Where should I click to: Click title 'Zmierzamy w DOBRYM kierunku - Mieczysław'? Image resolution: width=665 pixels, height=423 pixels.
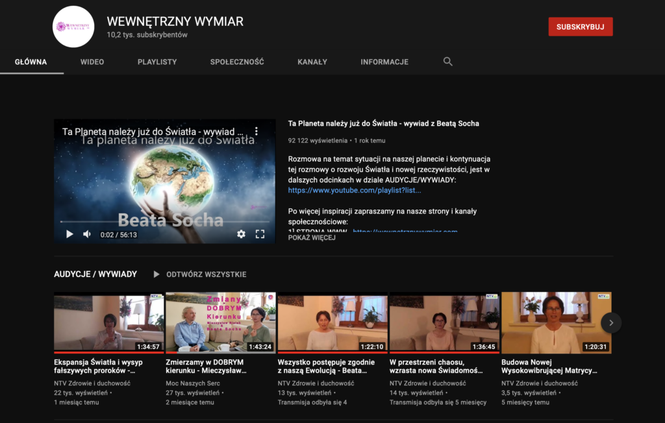point(206,366)
